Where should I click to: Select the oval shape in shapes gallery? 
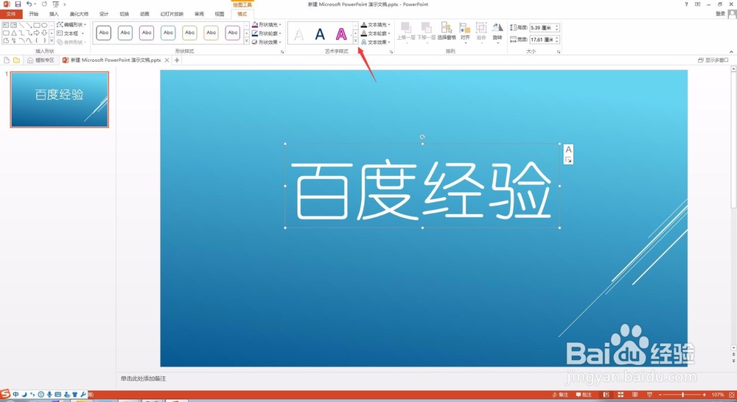coord(44,25)
